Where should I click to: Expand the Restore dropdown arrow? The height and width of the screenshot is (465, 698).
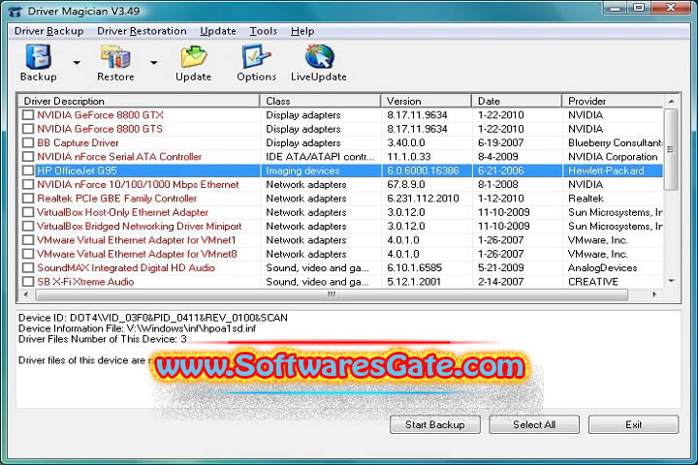pyautogui.click(x=153, y=63)
